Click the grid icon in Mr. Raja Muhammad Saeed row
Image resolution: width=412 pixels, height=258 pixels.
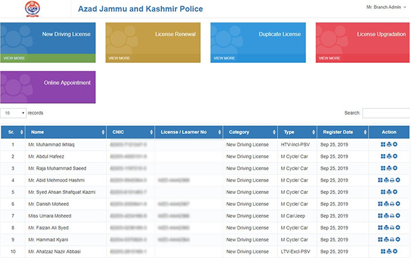[x=383, y=168]
